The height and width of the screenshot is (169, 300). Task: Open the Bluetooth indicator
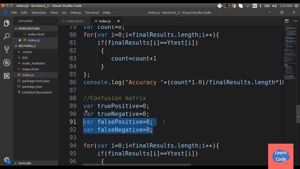click(261, 6)
